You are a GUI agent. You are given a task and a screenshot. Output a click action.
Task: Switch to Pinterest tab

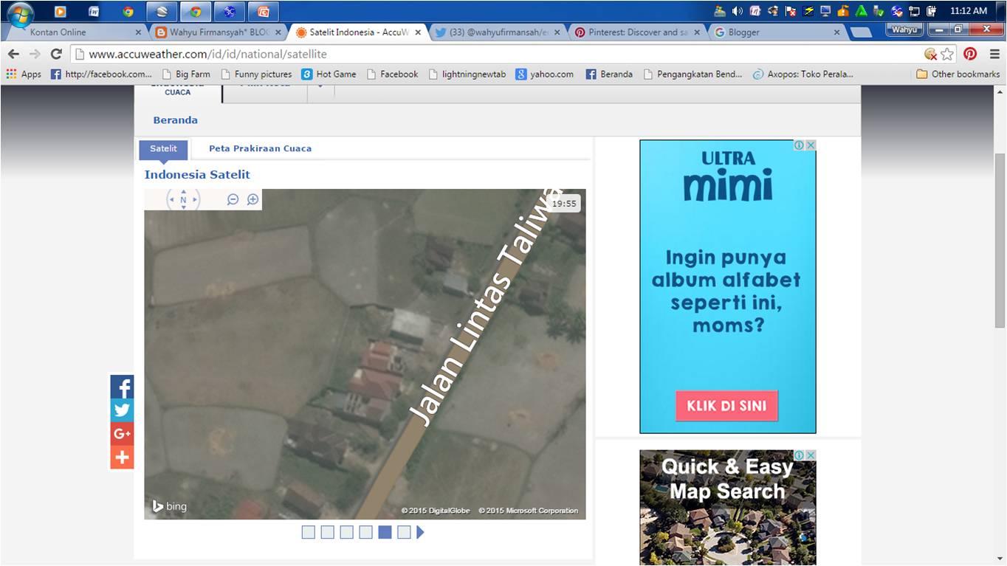(x=637, y=32)
